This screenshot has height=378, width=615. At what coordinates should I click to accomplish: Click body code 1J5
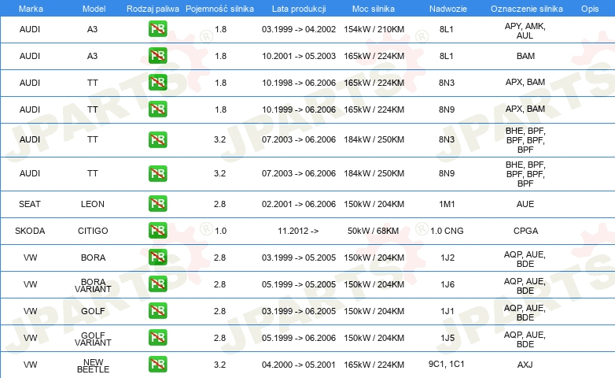[447, 338]
